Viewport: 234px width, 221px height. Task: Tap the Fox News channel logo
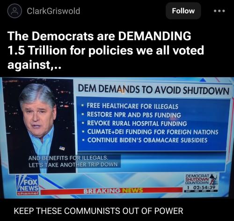point(28,185)
